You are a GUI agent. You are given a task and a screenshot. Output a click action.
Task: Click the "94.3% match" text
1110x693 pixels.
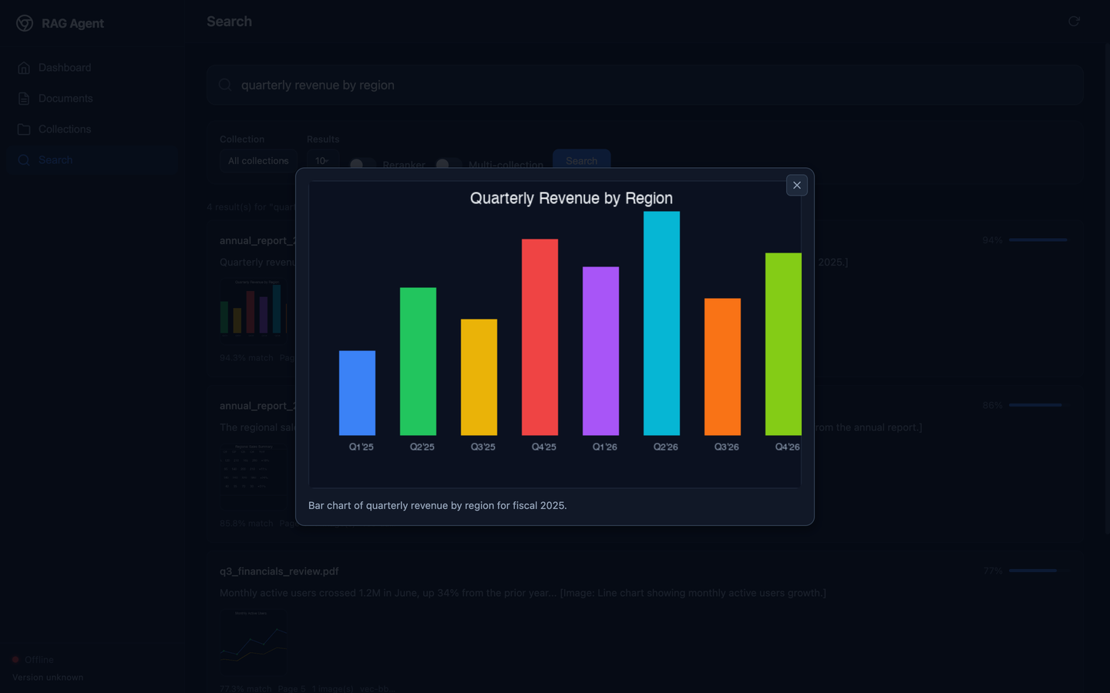pyautogui.click(x=247, y=358)
